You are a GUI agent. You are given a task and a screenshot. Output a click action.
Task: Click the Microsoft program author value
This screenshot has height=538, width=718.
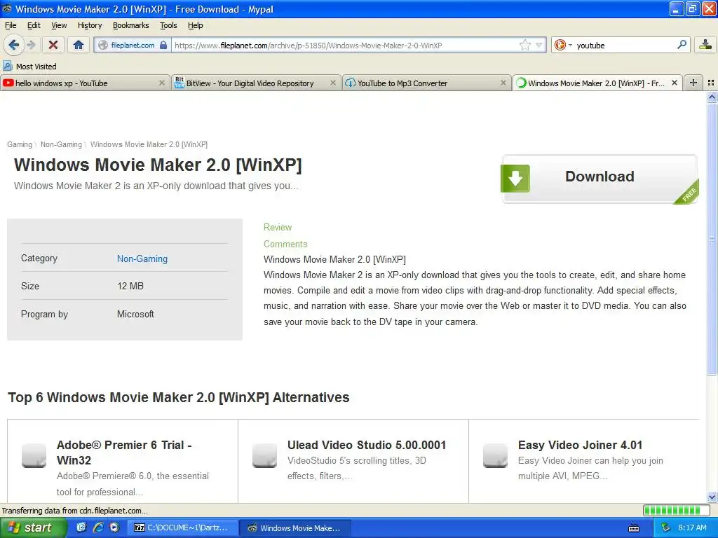click(x=135, y=314)
